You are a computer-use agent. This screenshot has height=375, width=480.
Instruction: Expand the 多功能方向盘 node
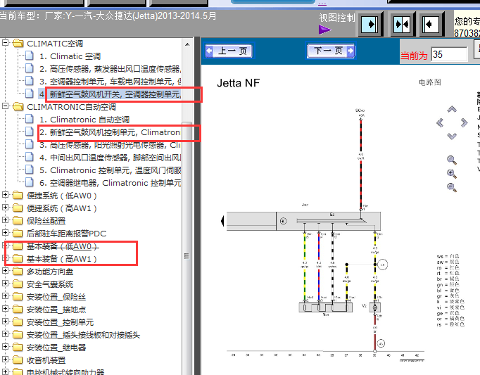(x=5, y=270)
